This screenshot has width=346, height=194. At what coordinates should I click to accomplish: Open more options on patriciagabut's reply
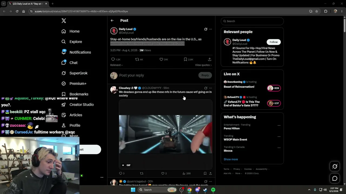click(x=211, y=182)
